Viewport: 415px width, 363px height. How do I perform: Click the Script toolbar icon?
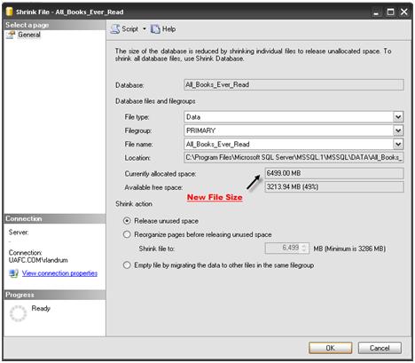115,29
